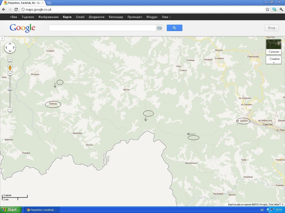Open the +Вие menu item
This screenshot has height=213, width=285.
pos(13,17)
